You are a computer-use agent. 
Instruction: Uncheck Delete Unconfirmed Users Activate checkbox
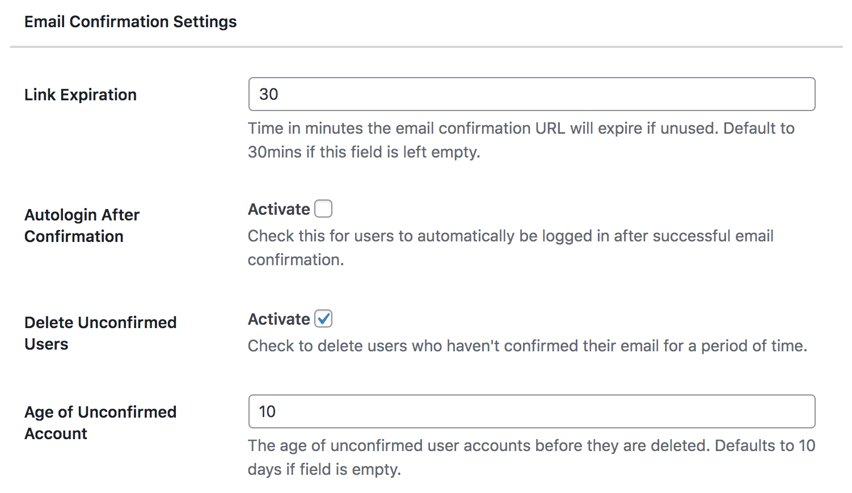323,319
